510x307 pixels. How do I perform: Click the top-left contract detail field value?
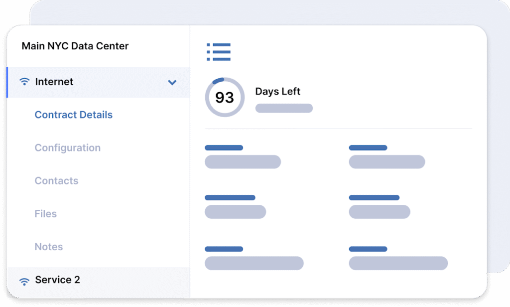243,162
